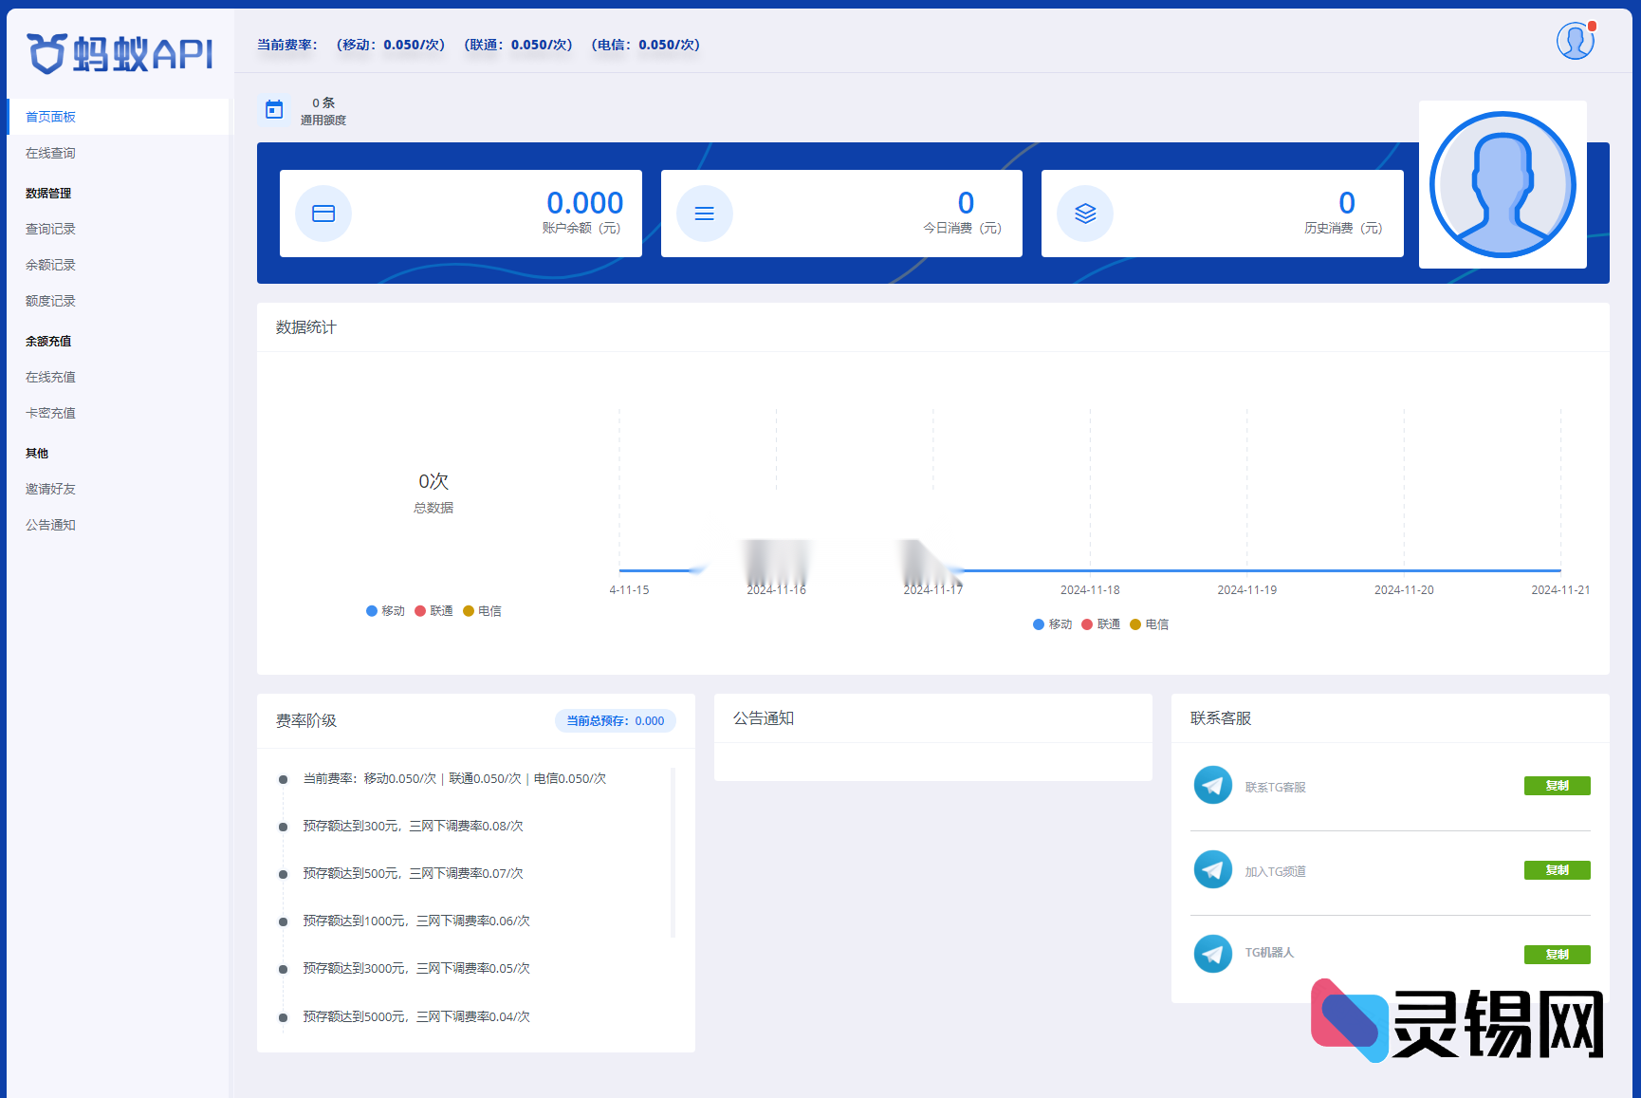
Task: Click the 账户余额 card icon
Action: coord(323,214)
